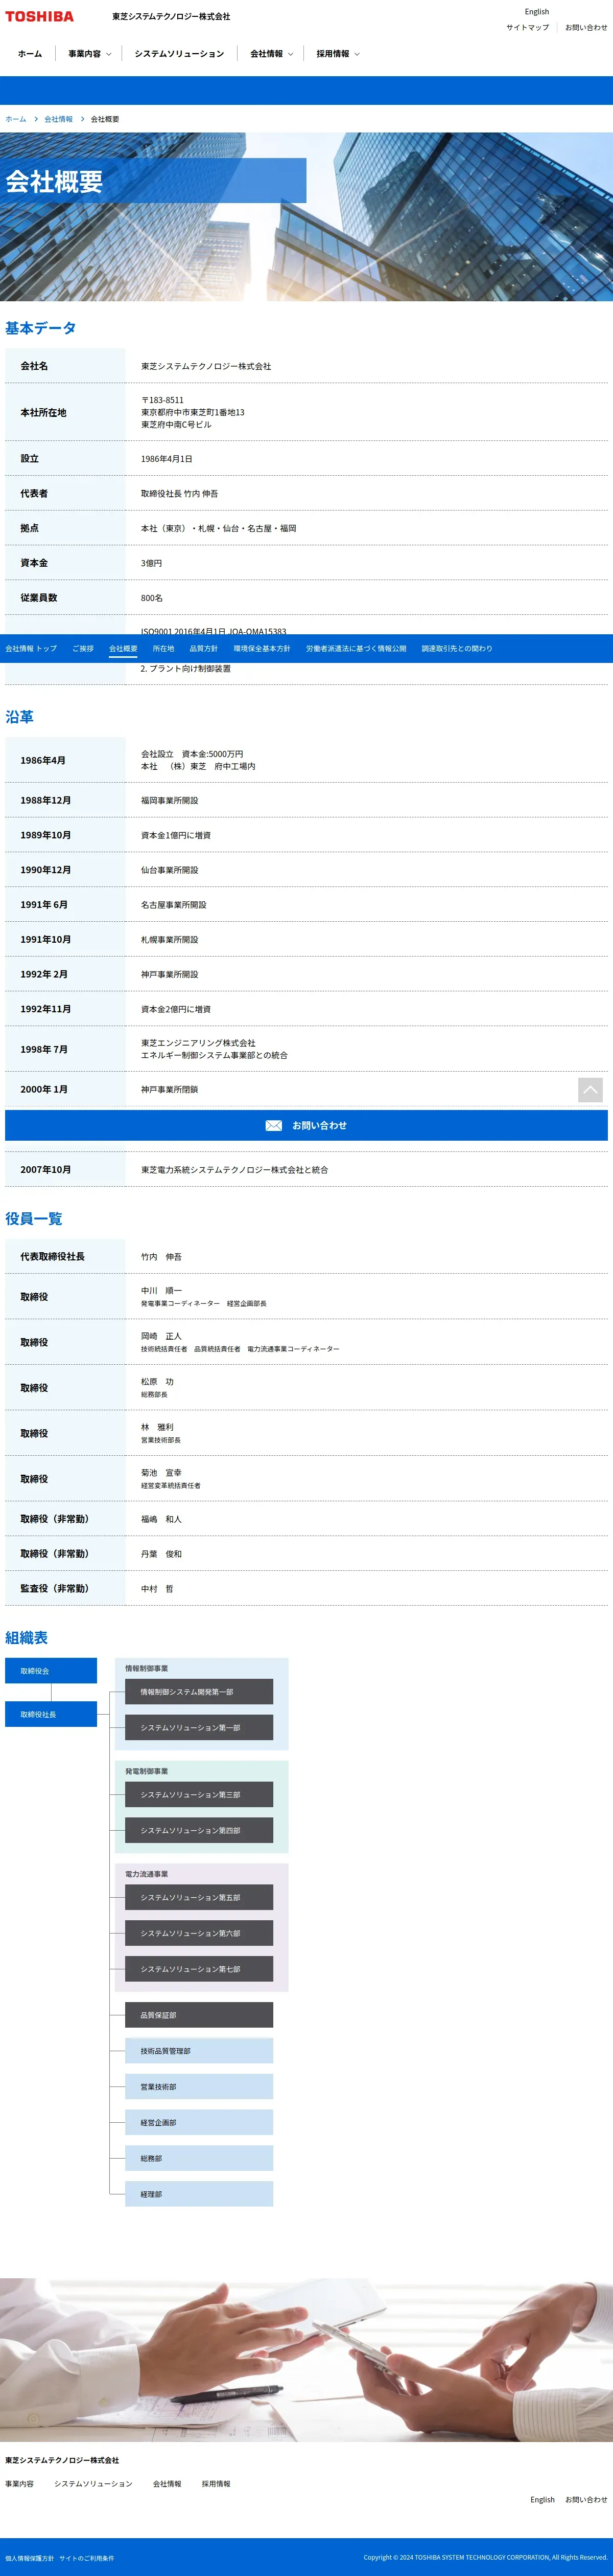The image size is (613, 2576).
Task: Click the 800名 employee count value
Action: coord(152,598)
